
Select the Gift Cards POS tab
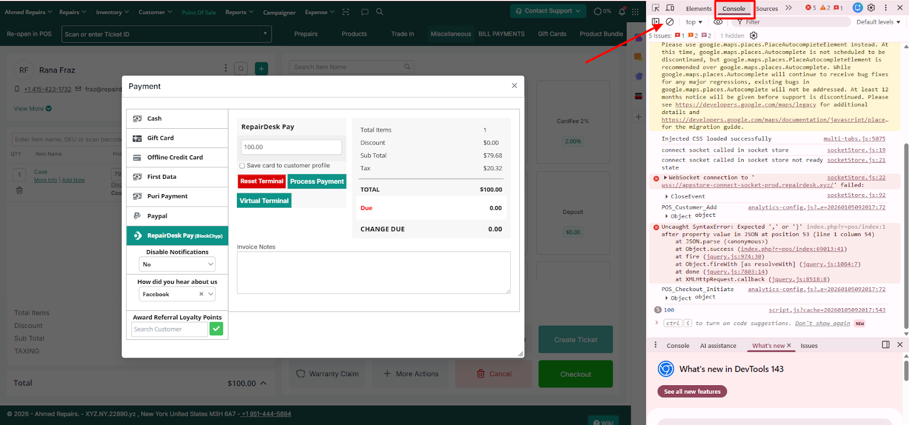pos(552,34)
